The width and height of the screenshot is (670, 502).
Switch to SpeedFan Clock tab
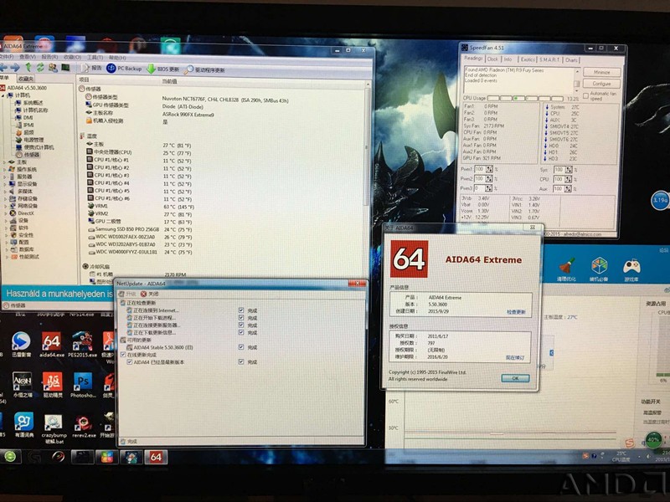(492, 59)
